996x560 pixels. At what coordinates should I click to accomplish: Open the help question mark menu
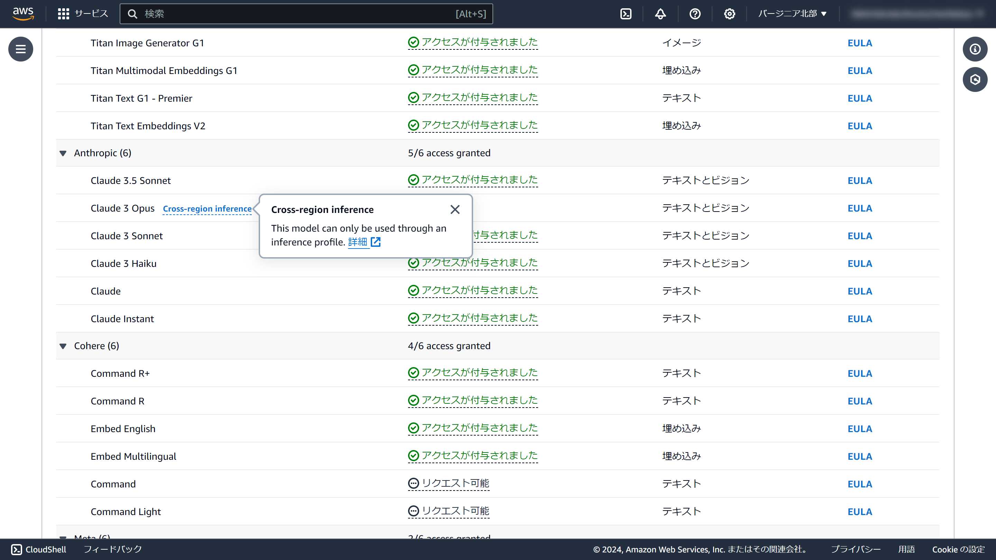695,14
